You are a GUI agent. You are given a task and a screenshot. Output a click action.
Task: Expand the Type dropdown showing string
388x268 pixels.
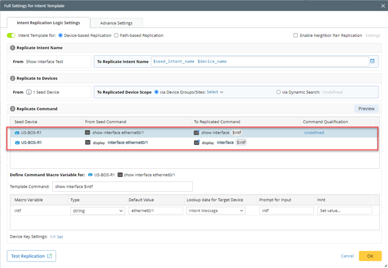(97, 211)
